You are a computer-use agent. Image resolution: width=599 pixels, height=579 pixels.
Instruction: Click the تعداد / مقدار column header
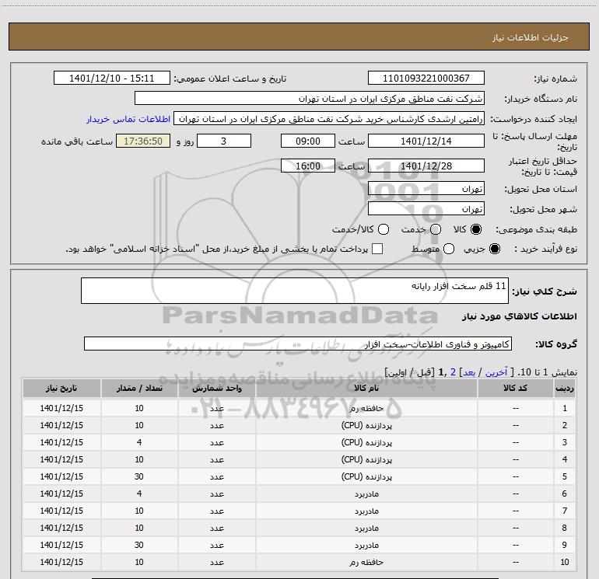click(x=139, y=388)
